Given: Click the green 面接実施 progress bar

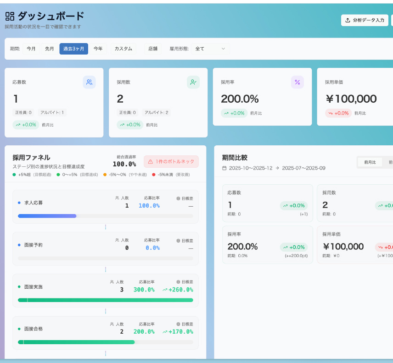Looking at the screenshot, I should pyautogui.click(x=106, y=300).
